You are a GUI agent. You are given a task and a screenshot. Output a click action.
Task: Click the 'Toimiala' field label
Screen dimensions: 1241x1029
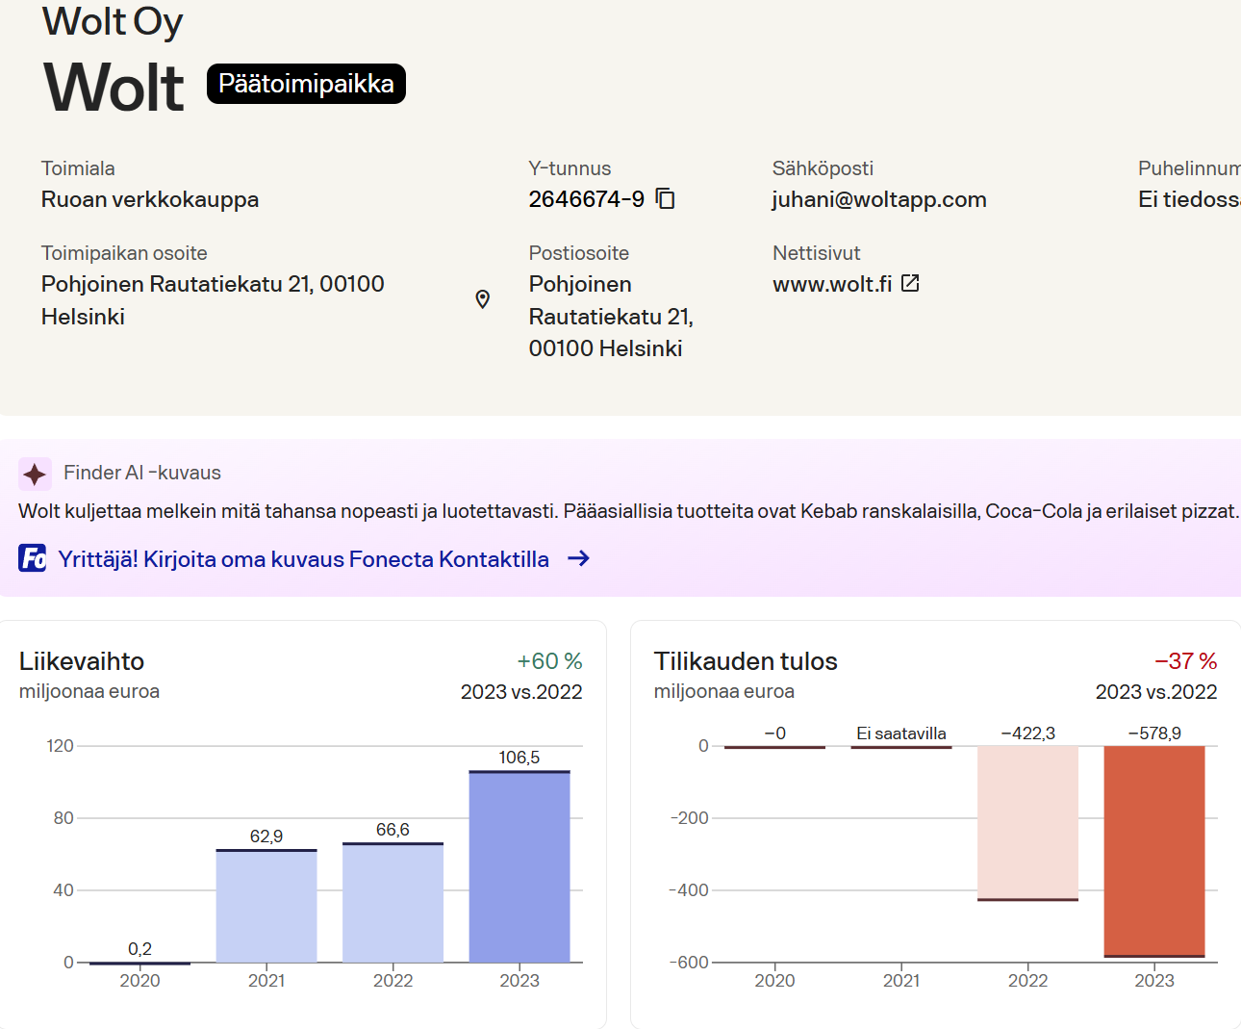78,168
